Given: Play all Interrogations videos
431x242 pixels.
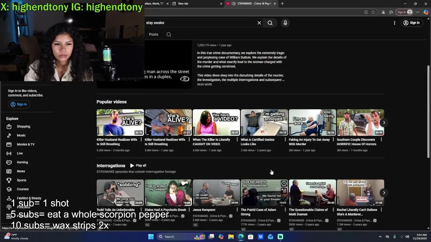Looking at the screenshot, I should [x=138, y=165].
